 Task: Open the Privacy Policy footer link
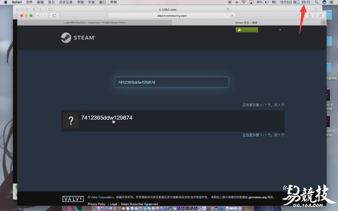pyautogui.click(x=97, y=204)
